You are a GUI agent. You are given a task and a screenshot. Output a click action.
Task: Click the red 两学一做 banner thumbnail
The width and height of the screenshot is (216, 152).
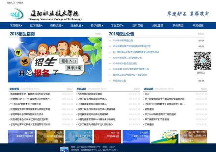(107, 136)
